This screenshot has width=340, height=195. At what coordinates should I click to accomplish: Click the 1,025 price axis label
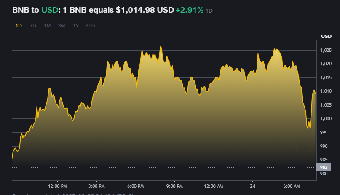[x=326, y=51]
